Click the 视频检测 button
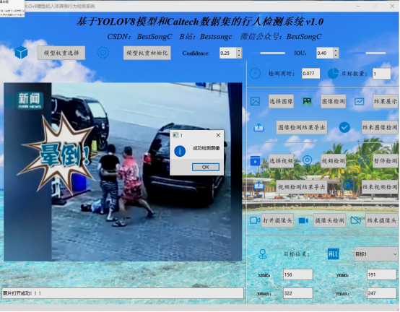The height and width of the screenshot is (312, 400). coord(333,161)
